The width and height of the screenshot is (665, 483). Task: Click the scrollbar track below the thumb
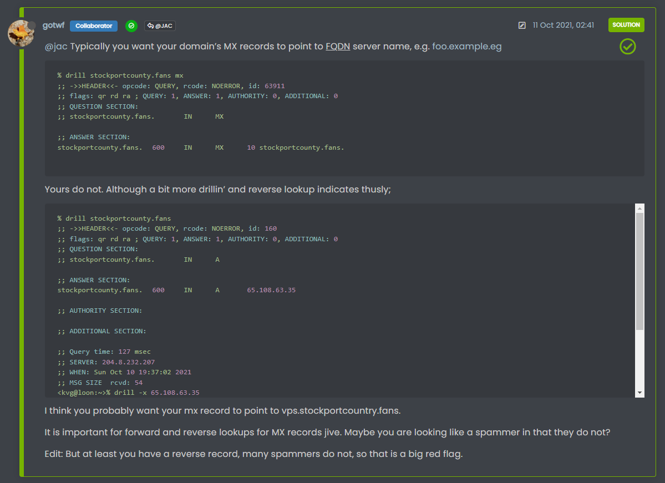(x=639, y=360)
